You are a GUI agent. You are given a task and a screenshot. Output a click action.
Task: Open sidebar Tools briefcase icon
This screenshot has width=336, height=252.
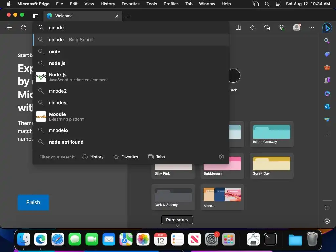click(x=327, y=68)
